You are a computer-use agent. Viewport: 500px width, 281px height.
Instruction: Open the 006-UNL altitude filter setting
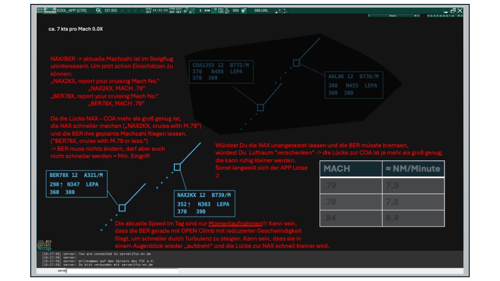tap(261, 11)
